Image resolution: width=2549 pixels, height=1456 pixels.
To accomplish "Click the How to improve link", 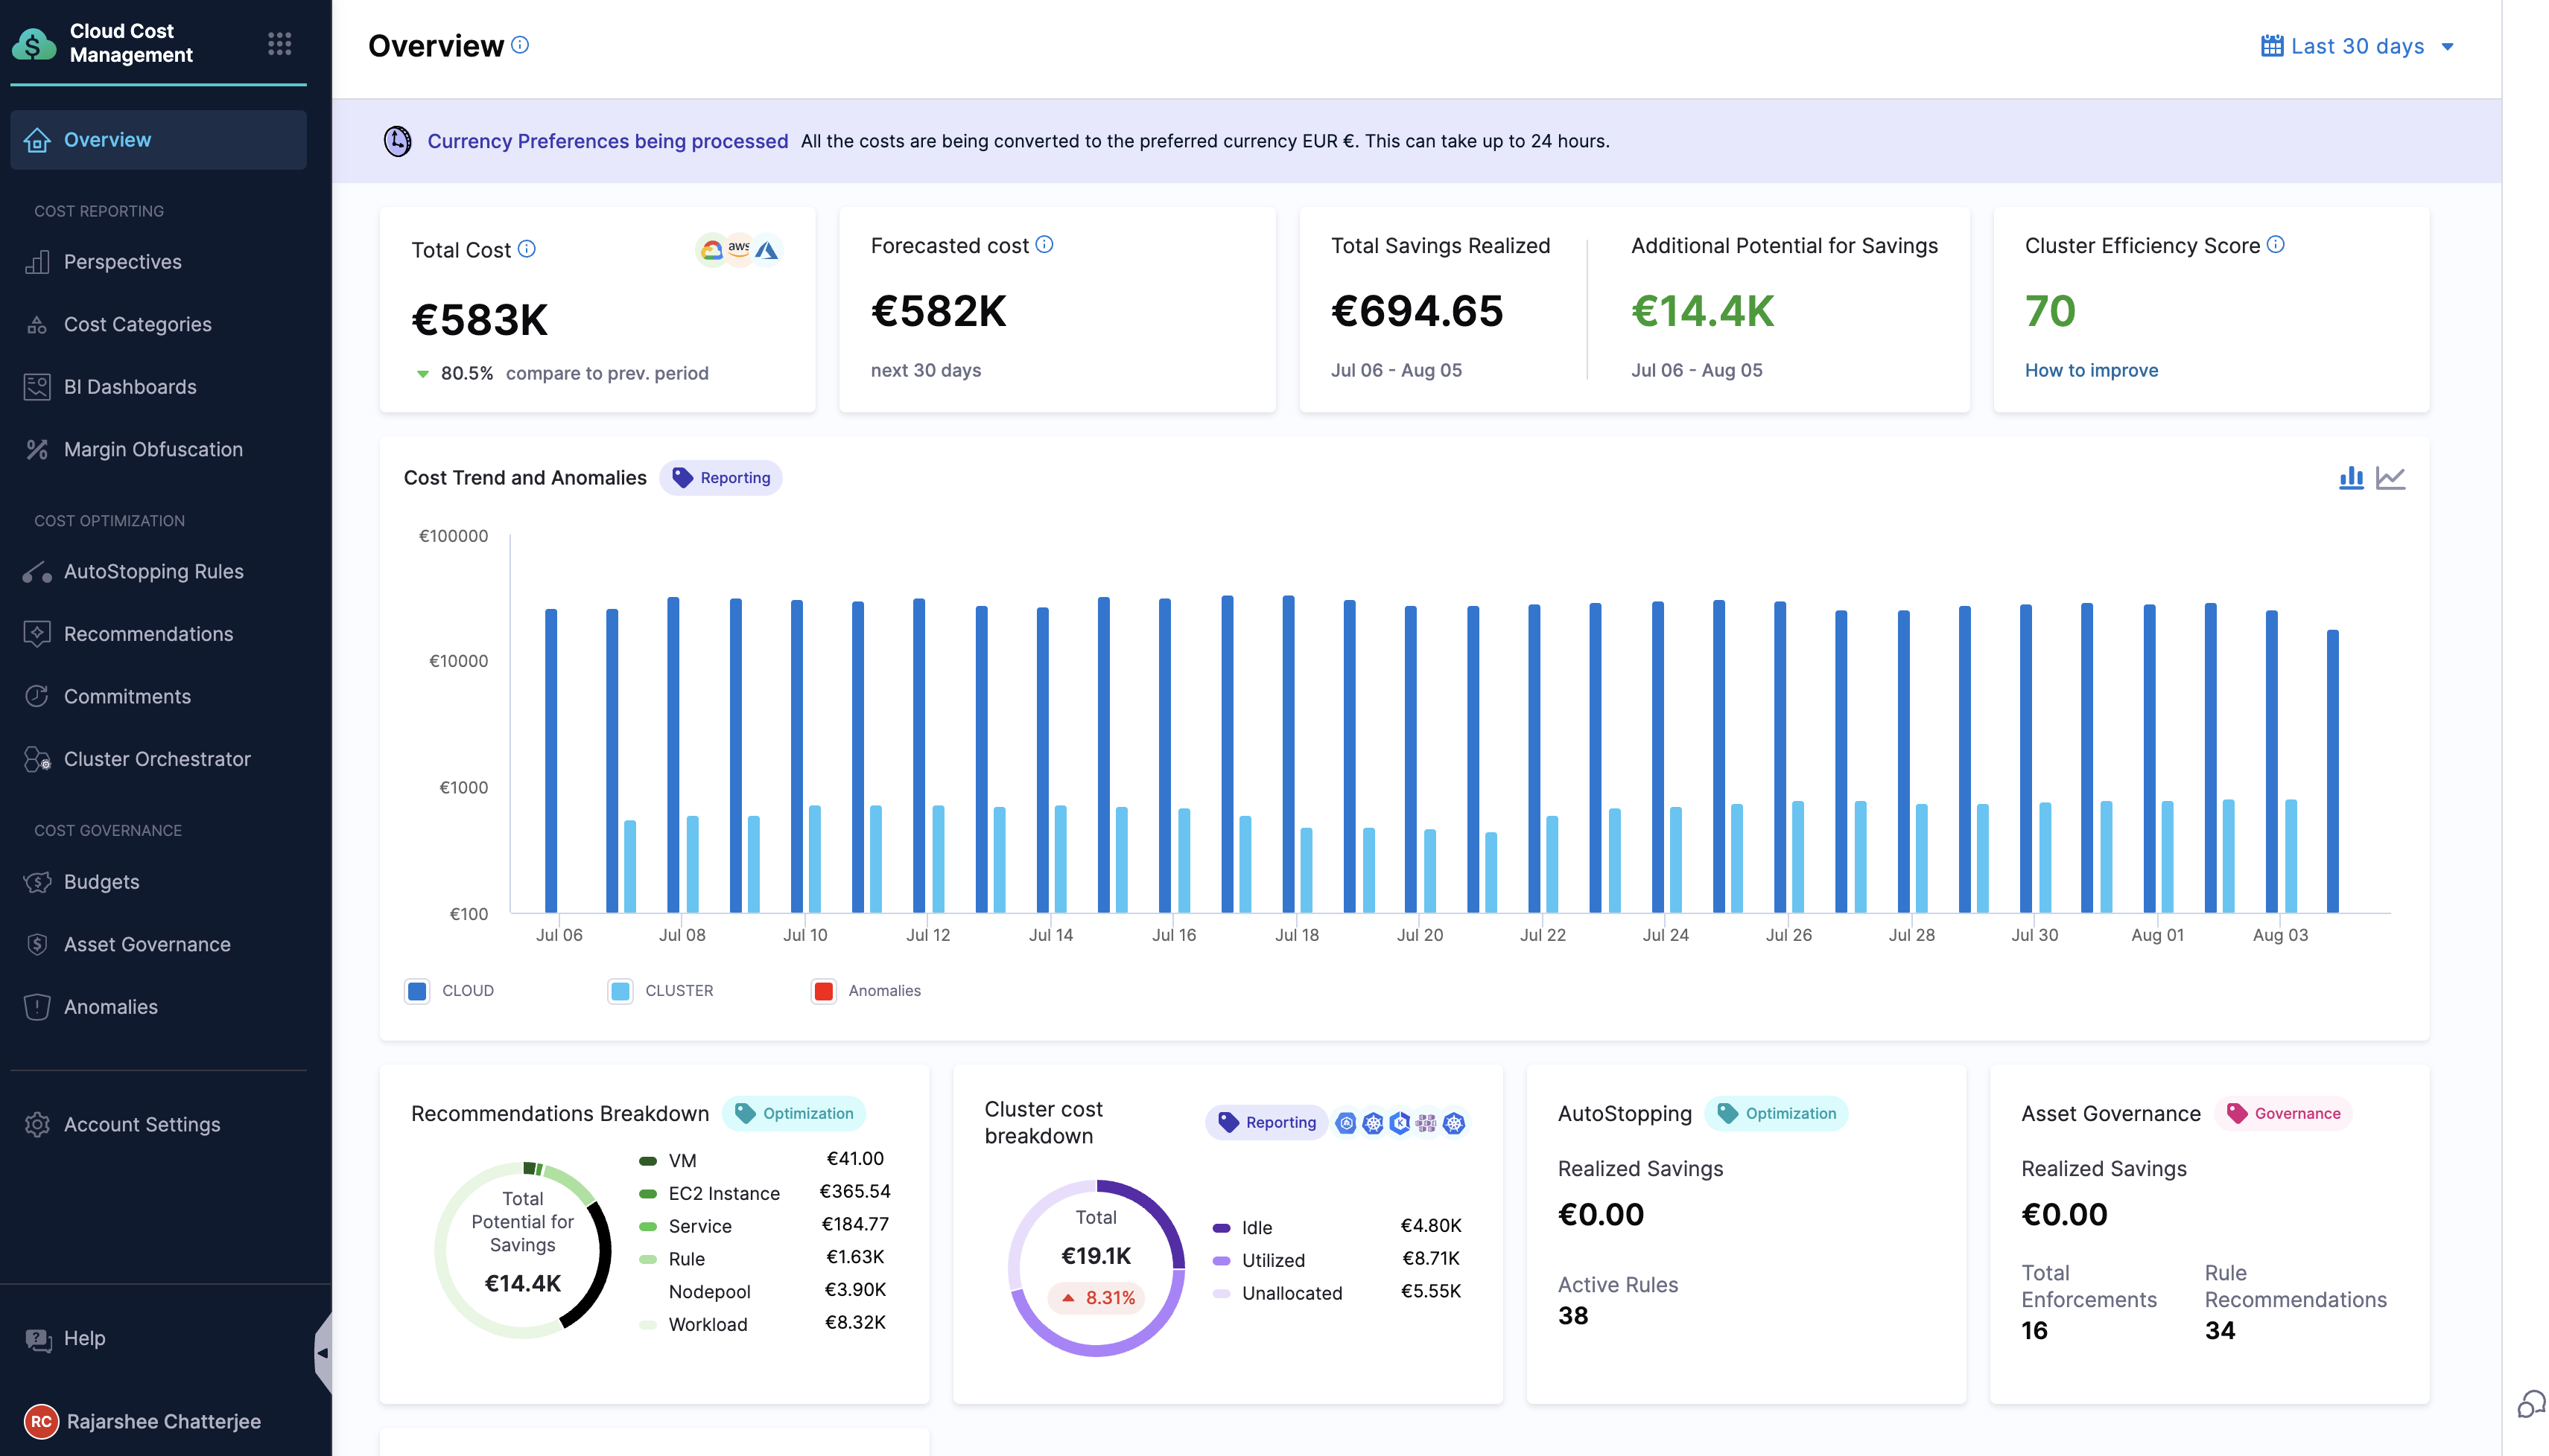I will point(2091,370).
